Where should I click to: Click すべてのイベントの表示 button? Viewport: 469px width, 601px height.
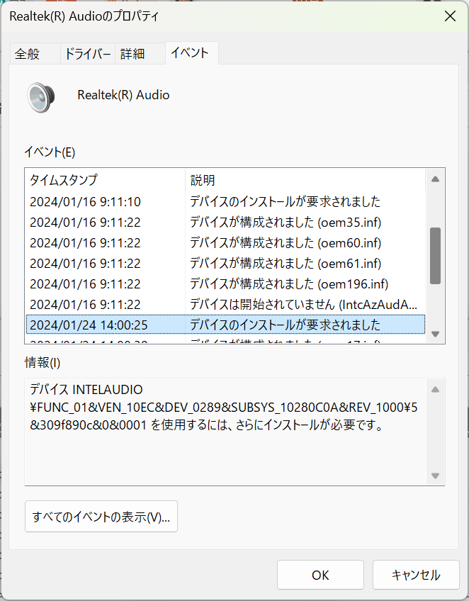(x=101, y=516)
